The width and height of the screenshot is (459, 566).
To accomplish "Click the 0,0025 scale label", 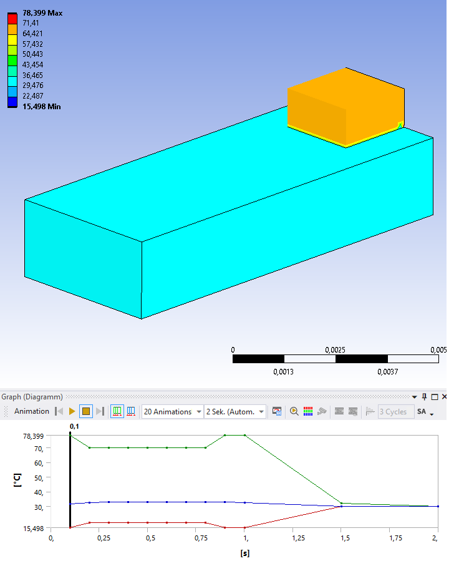I will (336, 350).
